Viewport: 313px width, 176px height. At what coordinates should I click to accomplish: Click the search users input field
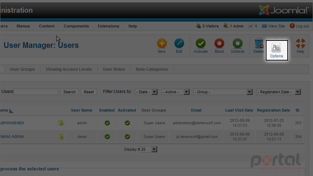[36, 92]
